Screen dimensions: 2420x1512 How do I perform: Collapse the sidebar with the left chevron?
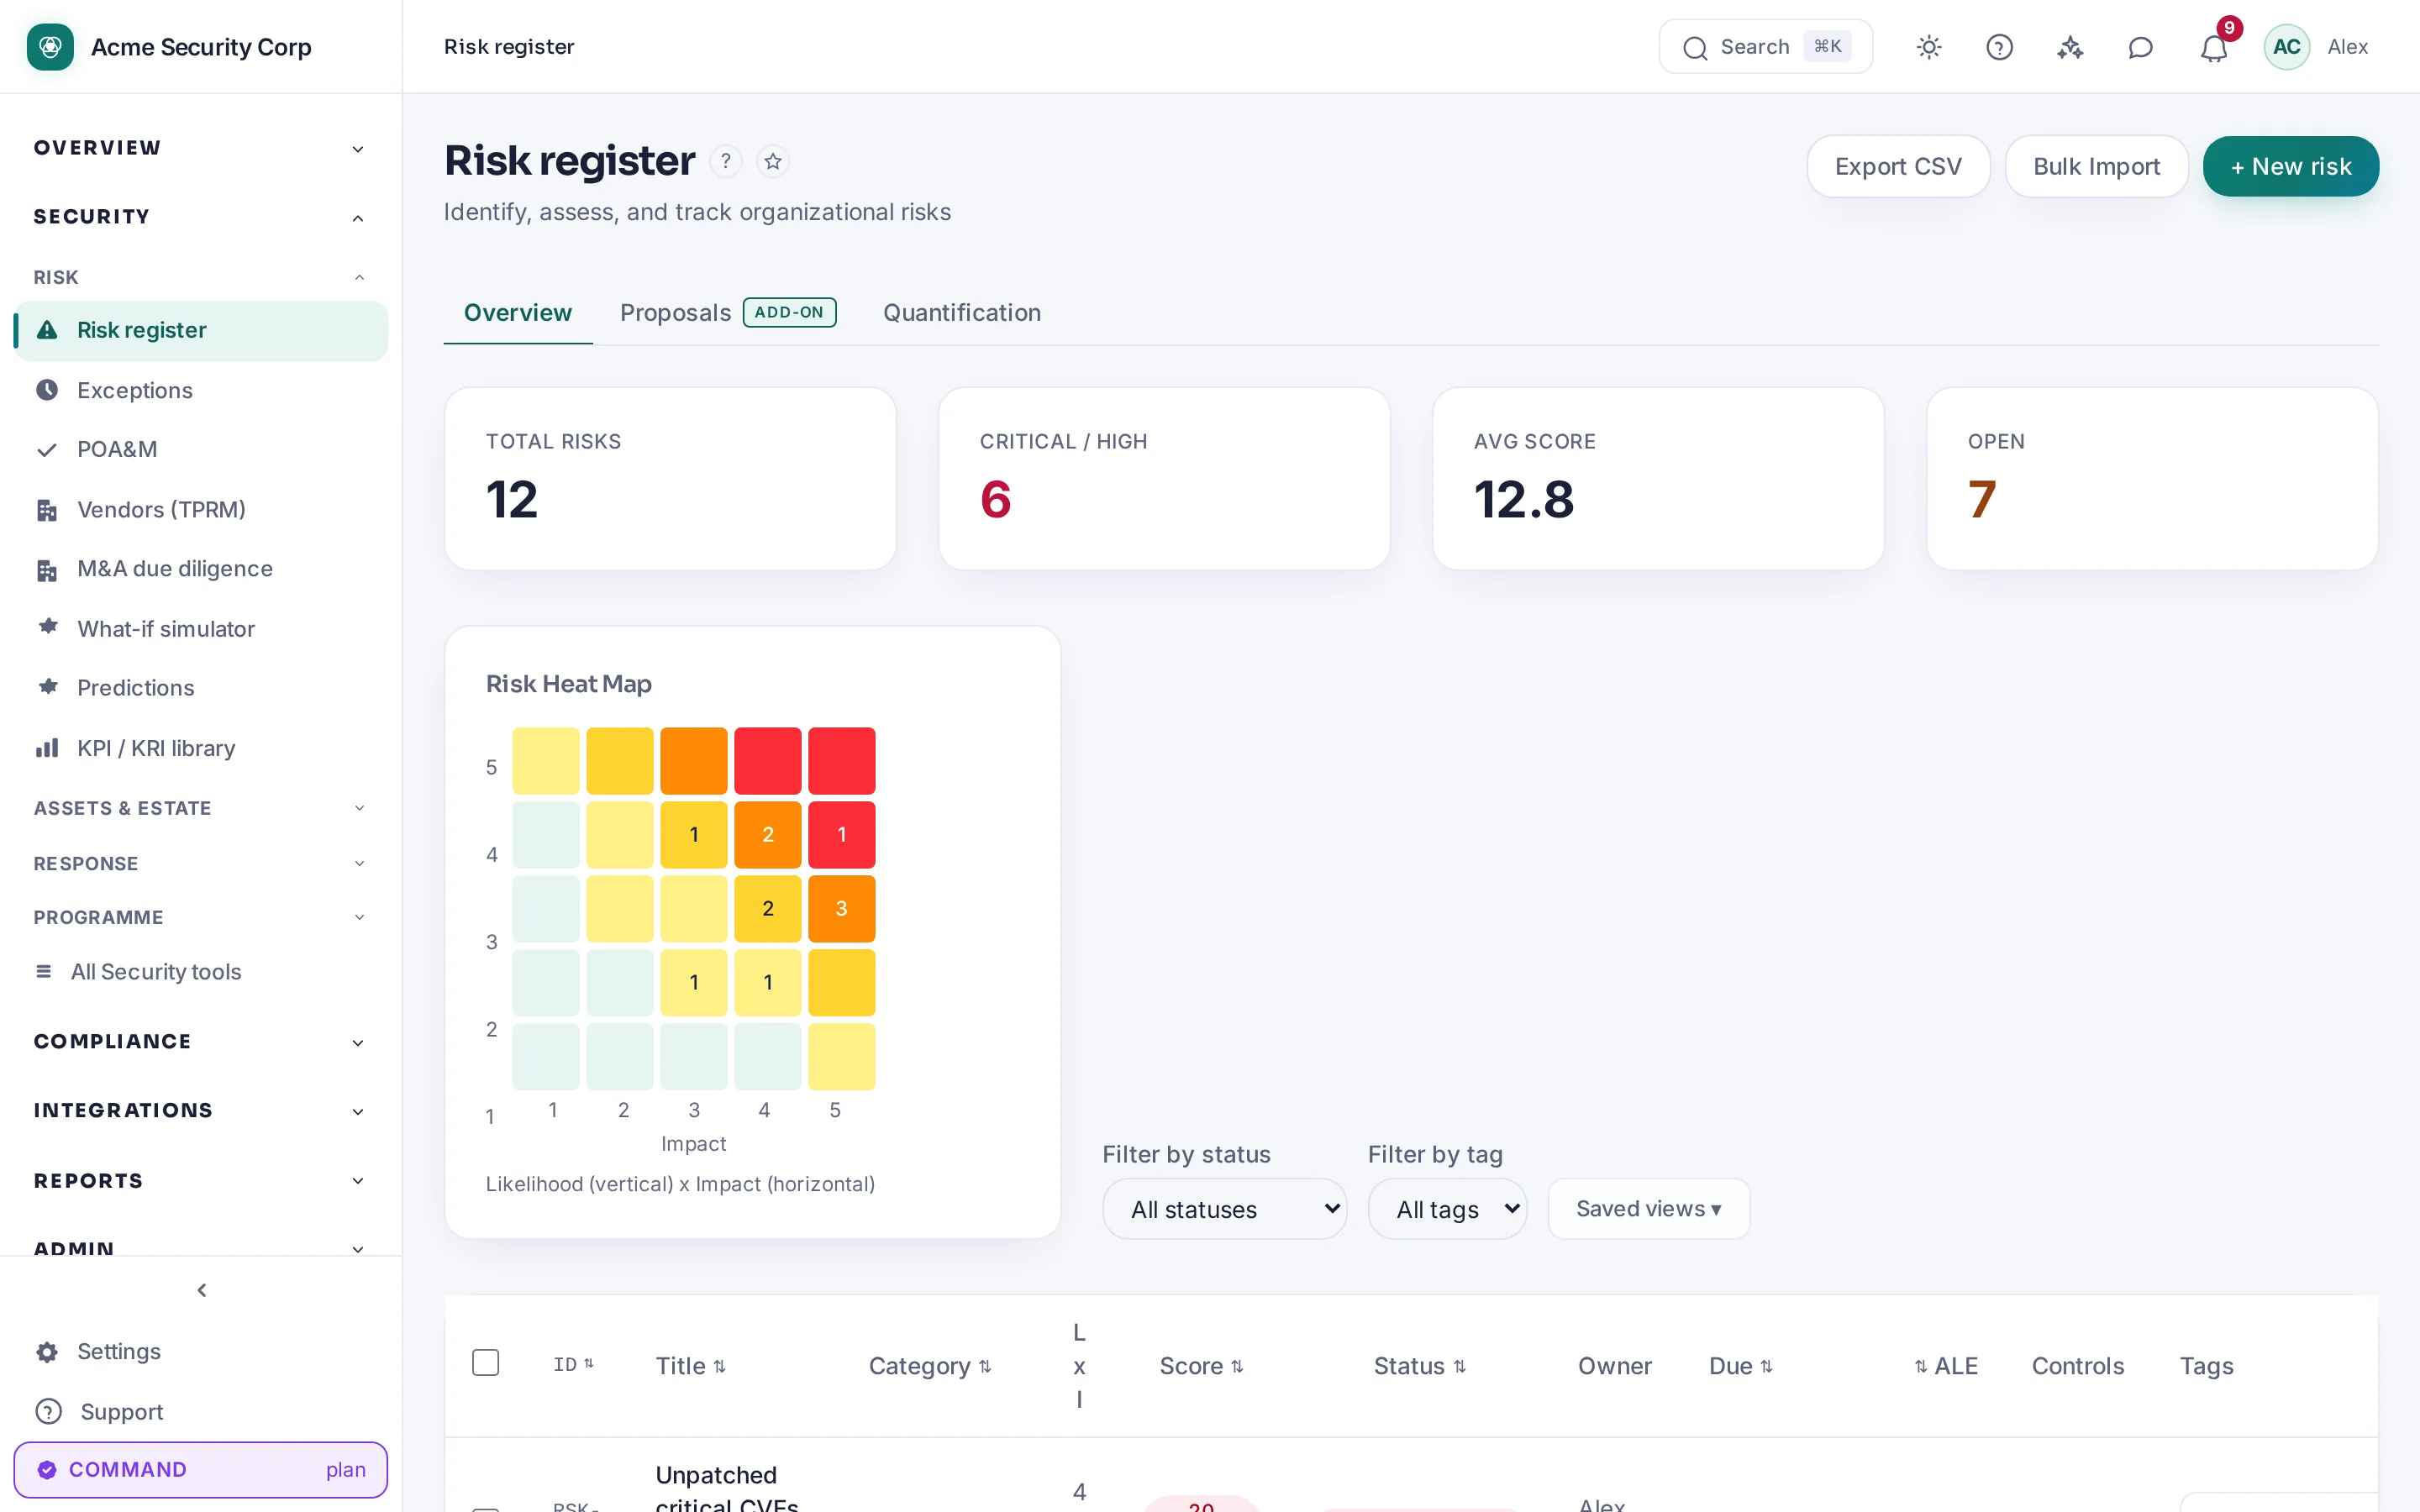(201, 1290)
